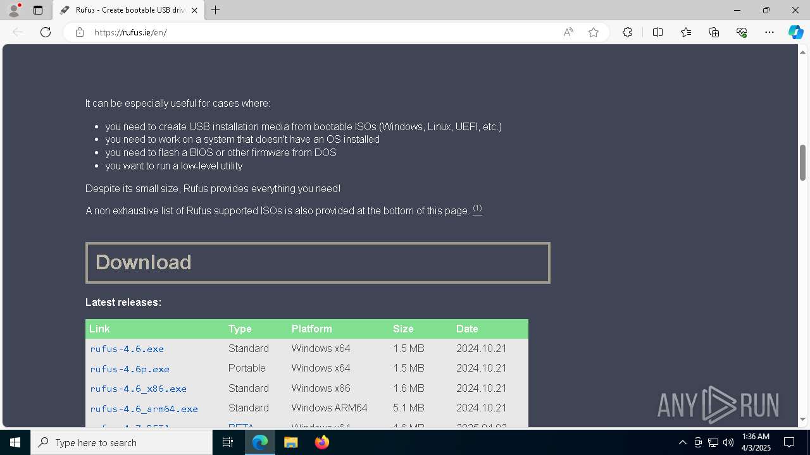Click the taskbar search box
This screenshot has width=810, height=455.
121,442
